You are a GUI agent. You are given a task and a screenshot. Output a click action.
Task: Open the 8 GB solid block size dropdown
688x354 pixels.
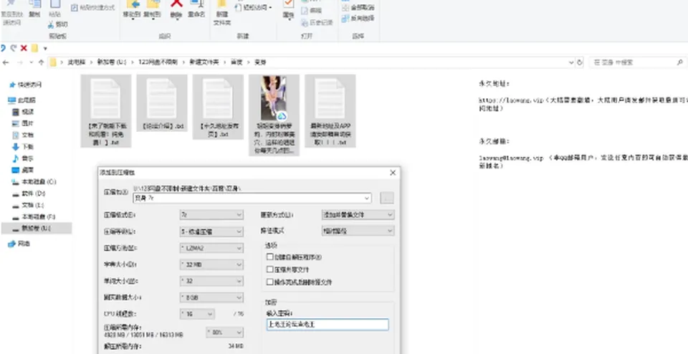click(211, 298)
